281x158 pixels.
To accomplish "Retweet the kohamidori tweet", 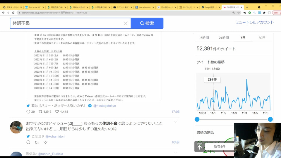I will 37,142.
